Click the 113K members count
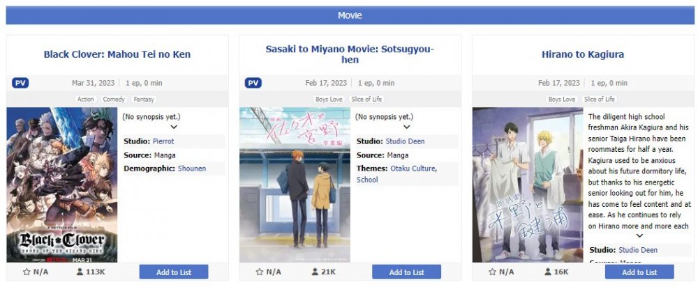The width and height of the screenshot is (698, 289). 96,272
